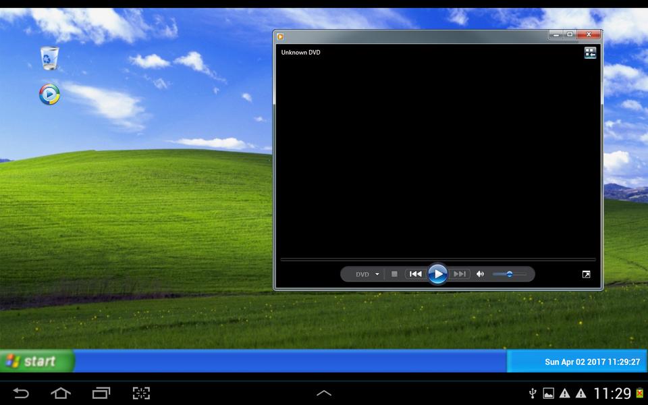
Task: Enter full screen mode icon
Action: coord(586,275)
